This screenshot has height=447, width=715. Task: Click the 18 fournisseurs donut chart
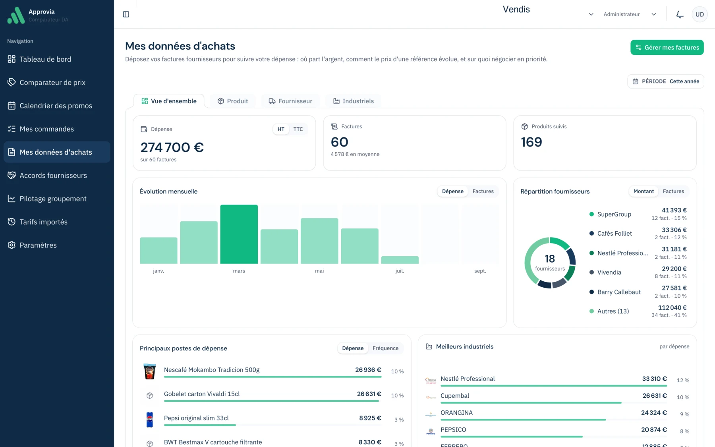(x=550, y=263)
